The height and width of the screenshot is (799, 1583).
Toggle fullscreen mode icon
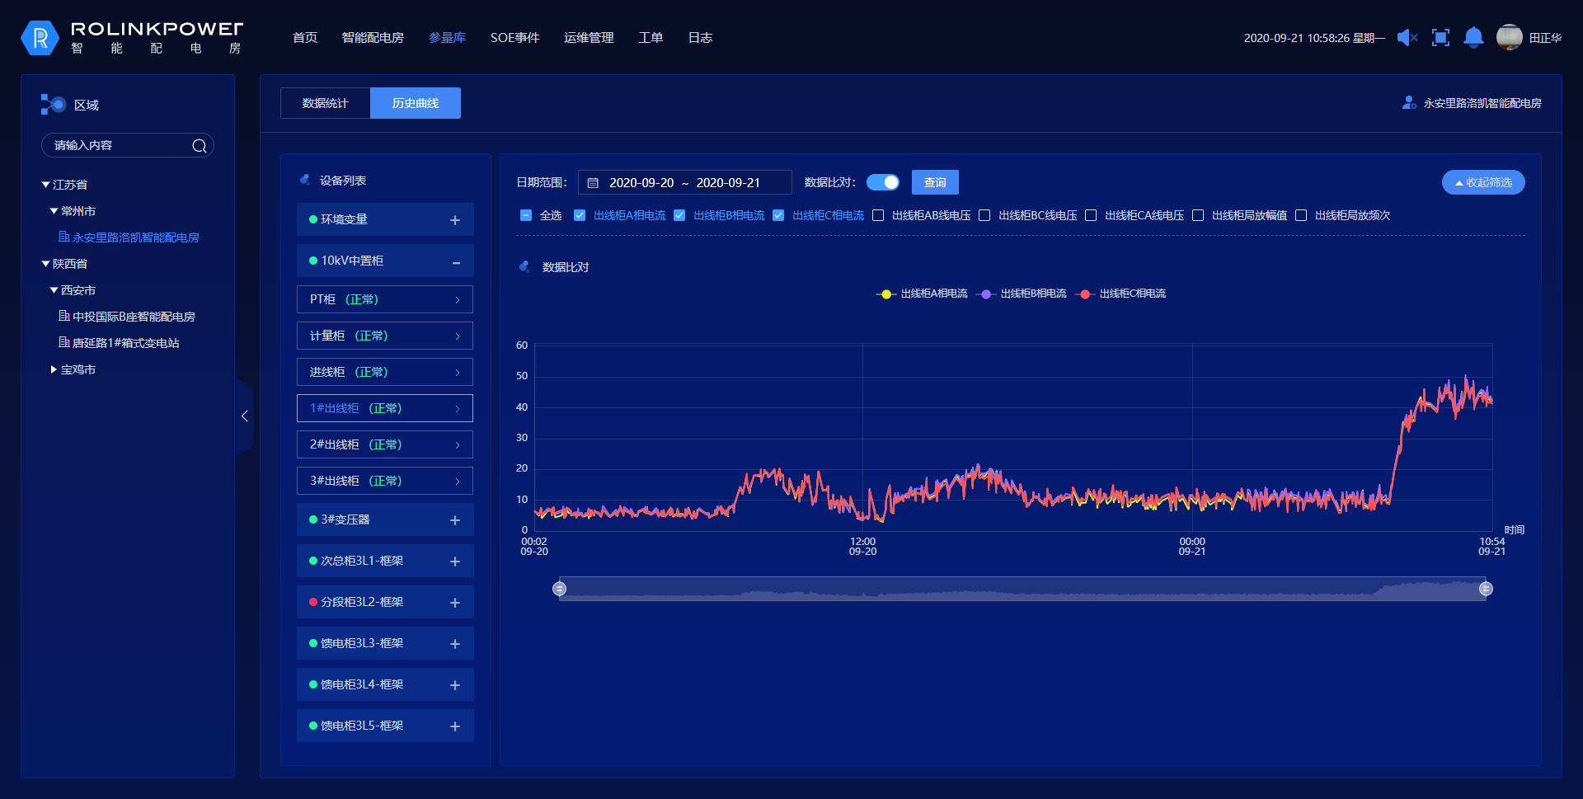[x=1440, y=38]
